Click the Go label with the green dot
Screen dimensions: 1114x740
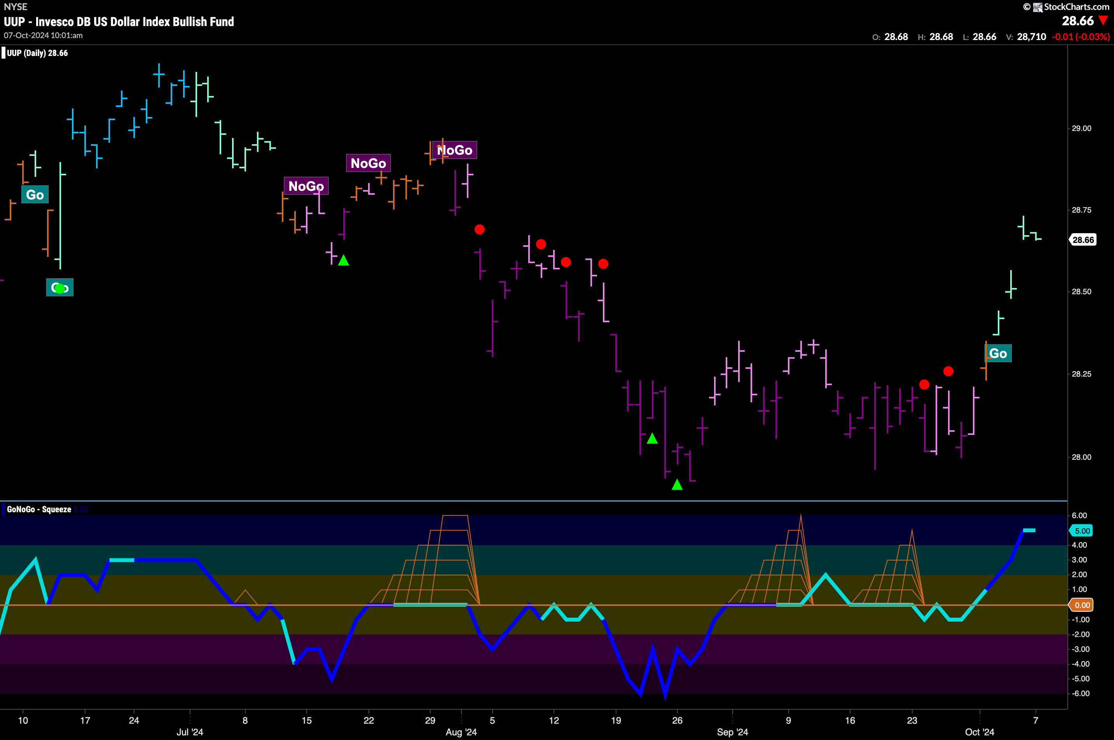[x=60, y=288]
